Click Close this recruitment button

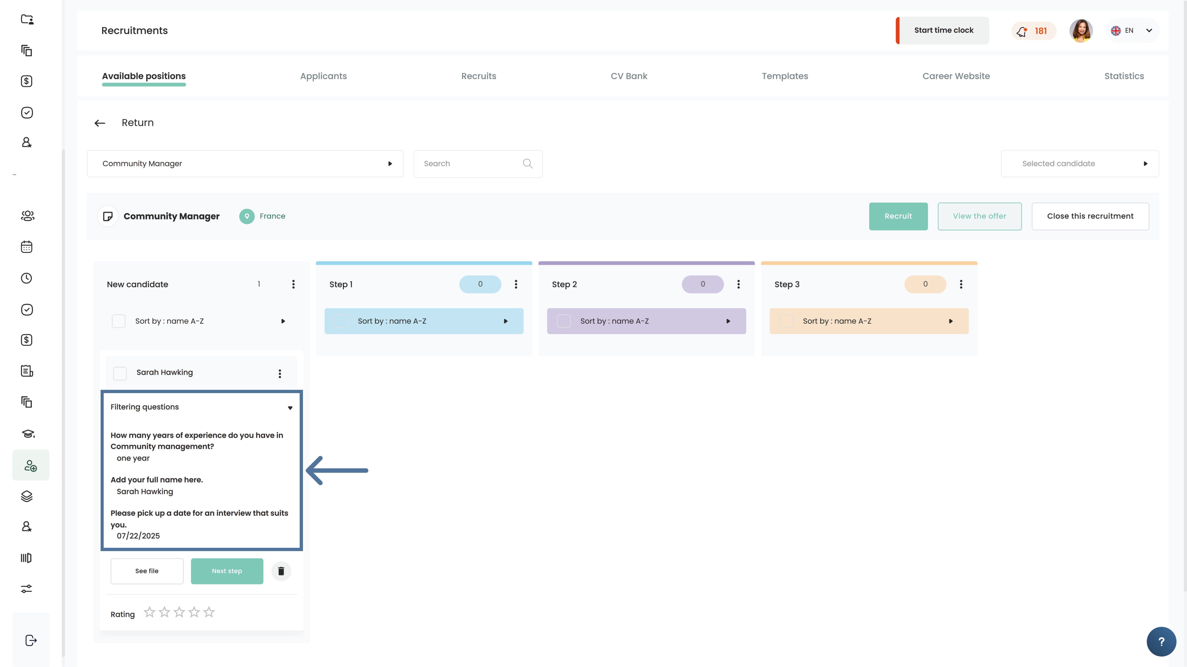[x=1090, y=216]
